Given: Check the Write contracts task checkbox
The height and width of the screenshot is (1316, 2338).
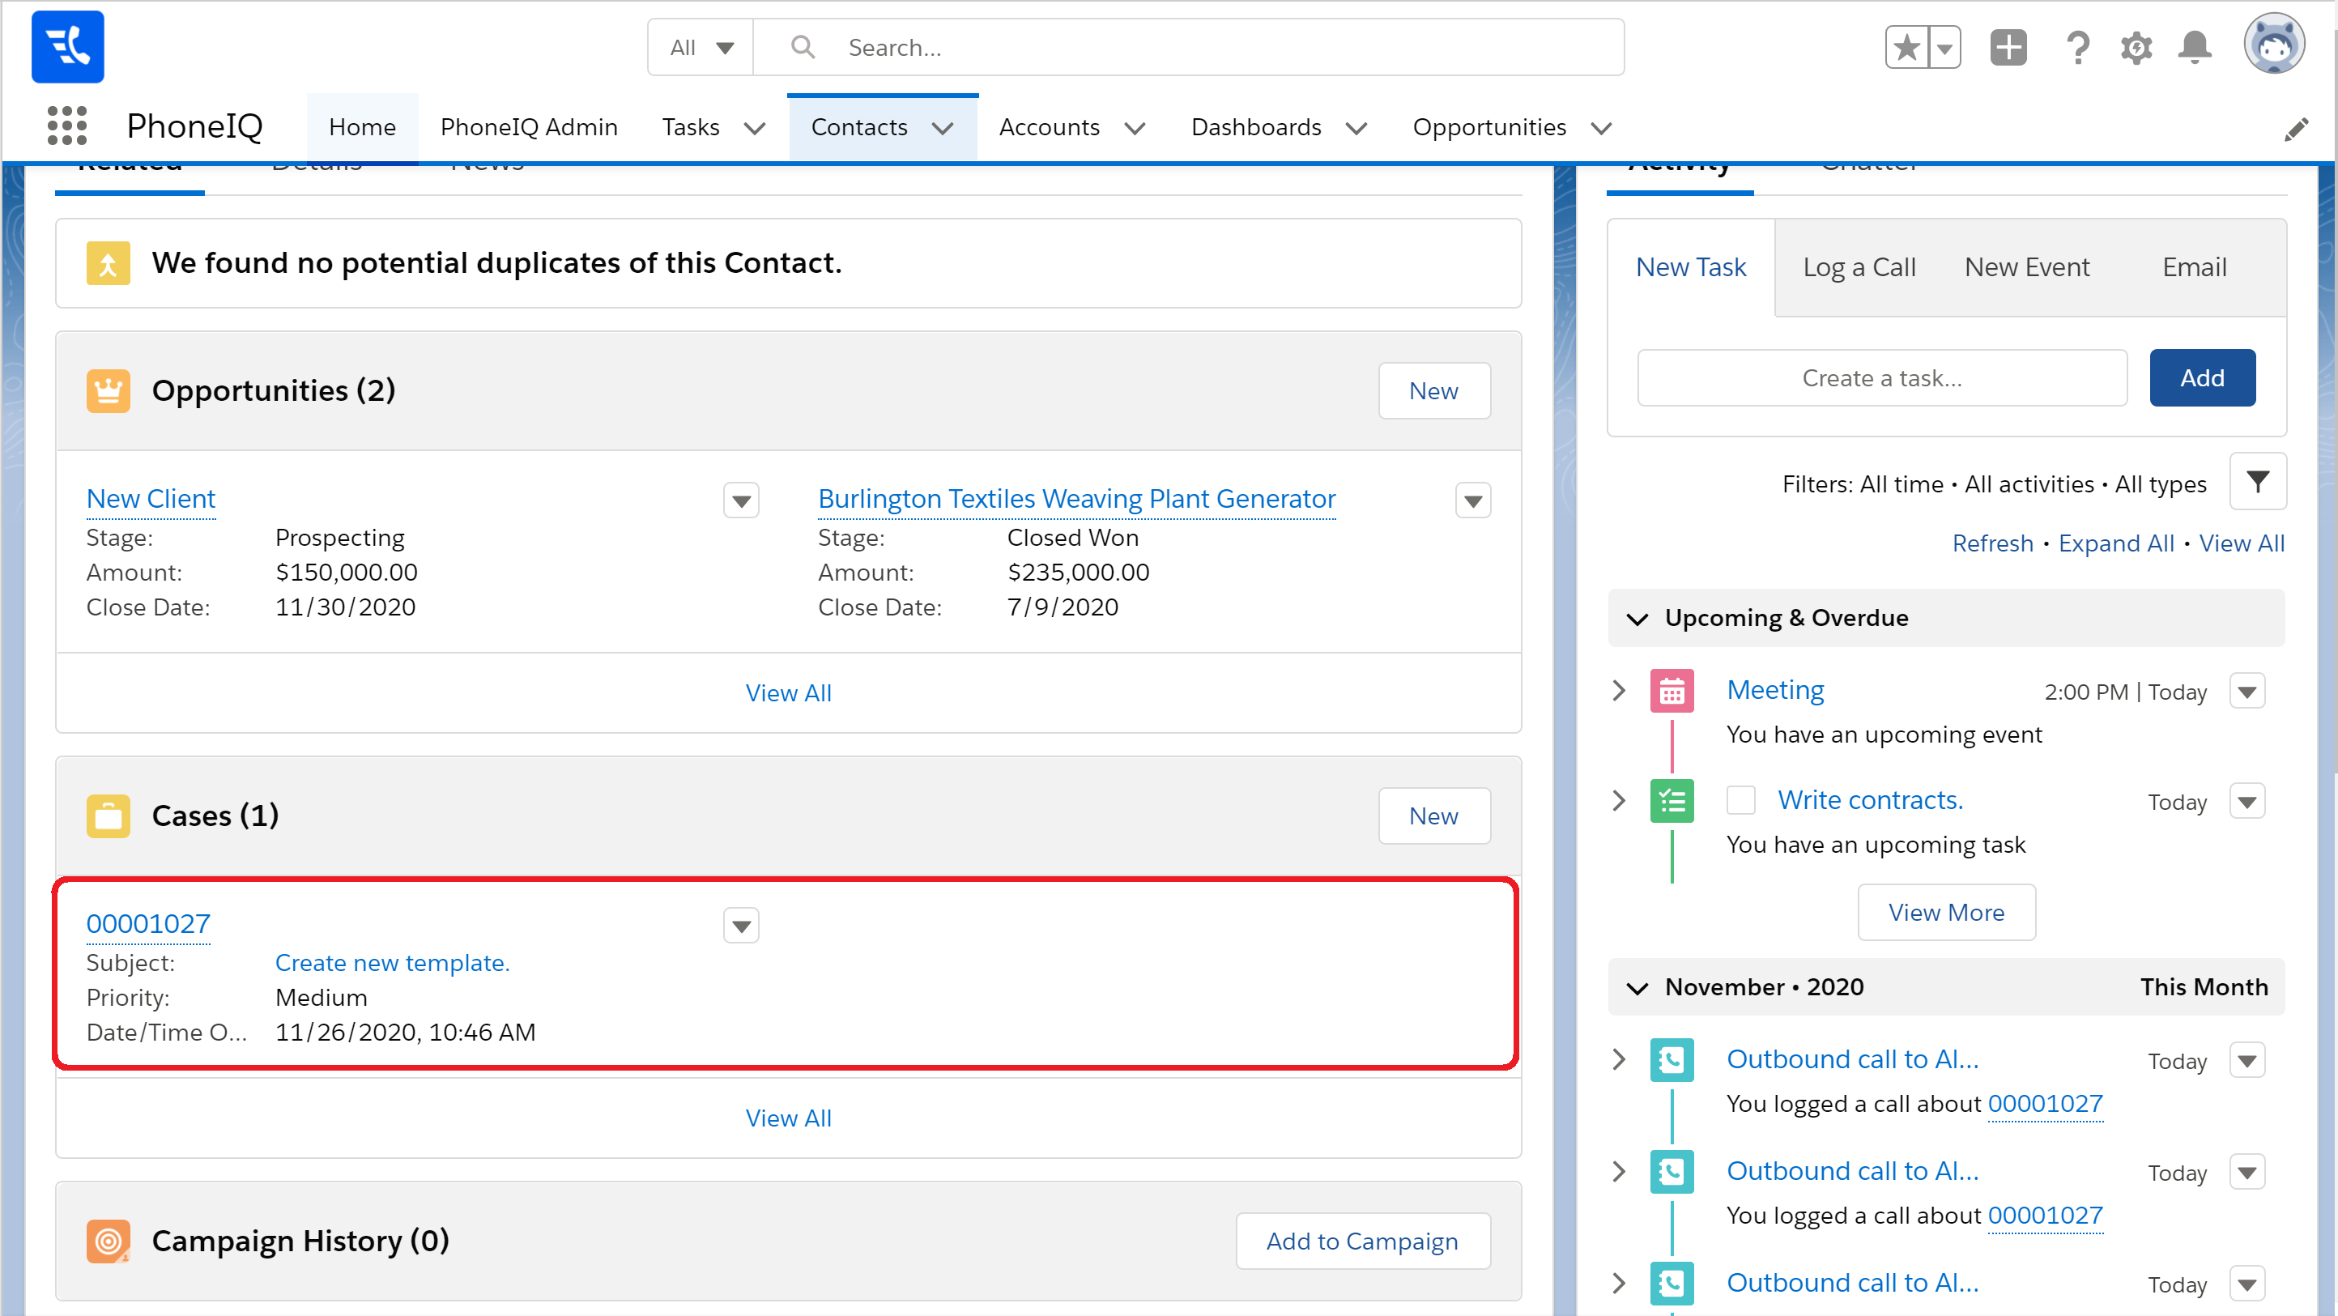Looking at the screenshot, I should [x=1740, y=800].
